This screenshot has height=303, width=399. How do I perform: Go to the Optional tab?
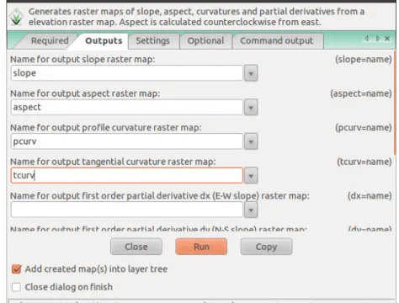pos(205,40)
